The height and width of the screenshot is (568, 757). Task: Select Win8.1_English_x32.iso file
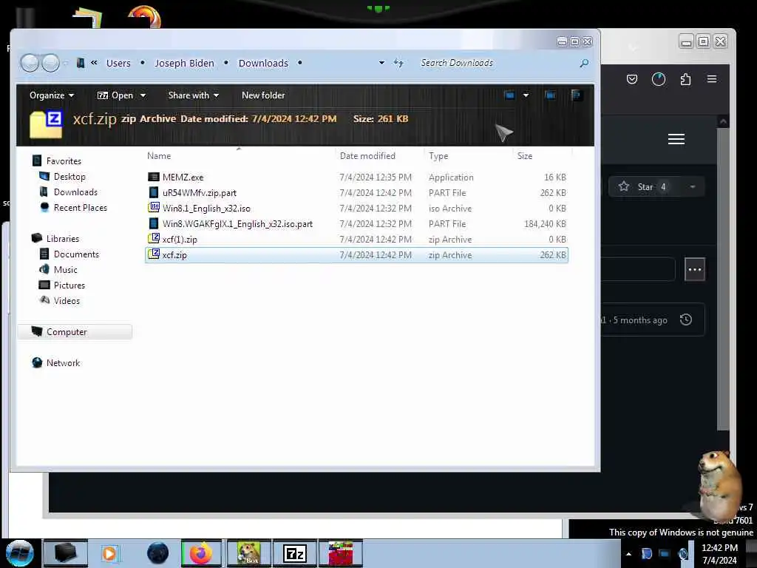(356, 208)
